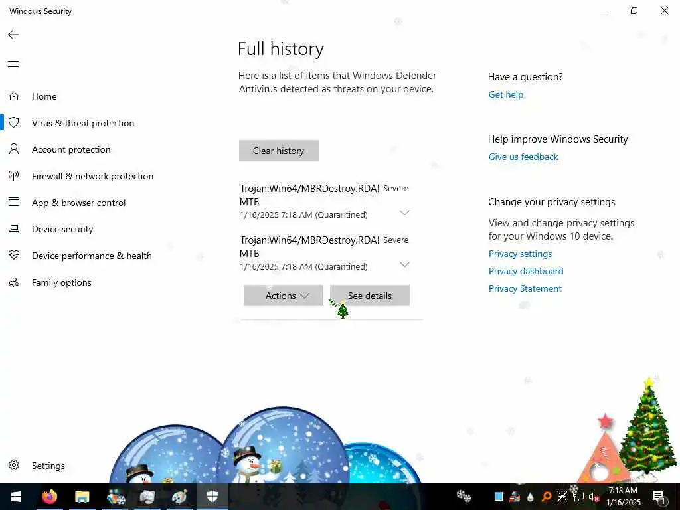The width and height of the screenshot is (680, 510).
Task: Click the Settings gear icon
Action: pyautogui.click(x=14, y=465)
